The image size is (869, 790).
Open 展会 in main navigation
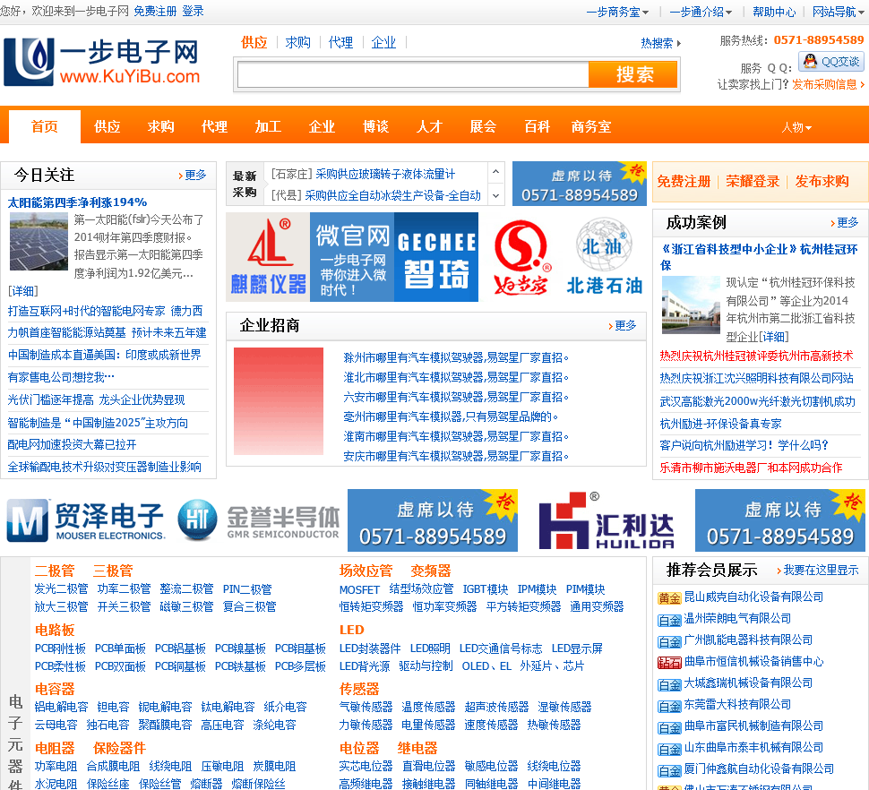(483, 127)
